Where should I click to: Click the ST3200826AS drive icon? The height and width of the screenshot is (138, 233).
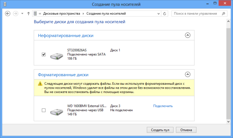click(57, 56)
